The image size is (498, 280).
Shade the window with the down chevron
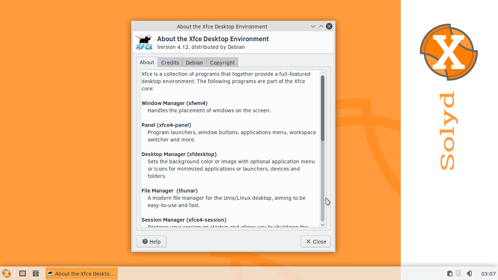point(313,26)
